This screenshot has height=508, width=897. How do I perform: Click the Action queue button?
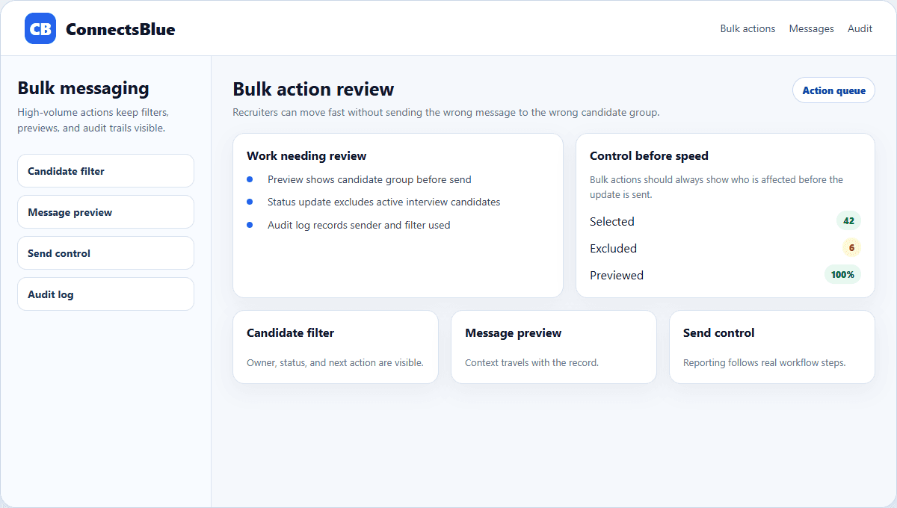coord(833,90)
